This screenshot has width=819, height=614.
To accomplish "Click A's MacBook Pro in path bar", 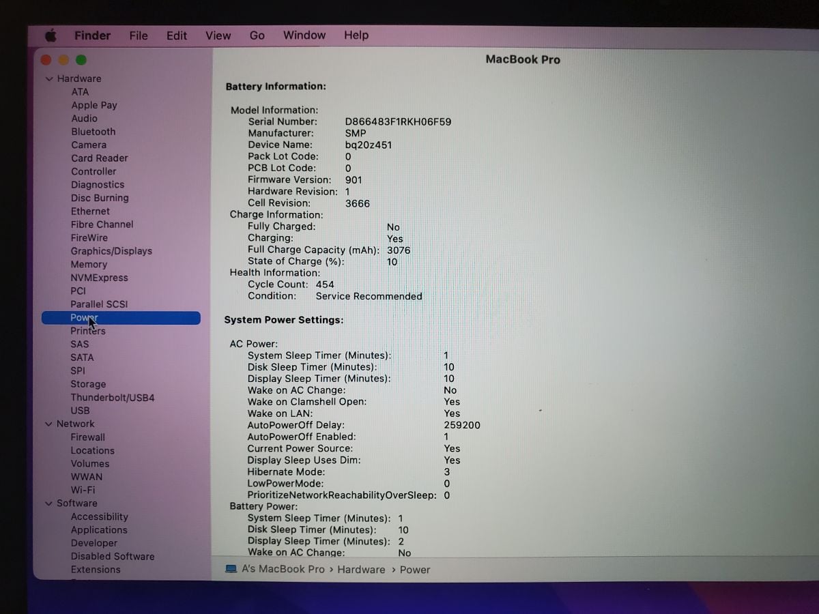I will 283,569.
